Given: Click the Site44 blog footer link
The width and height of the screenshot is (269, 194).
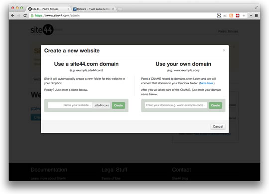Looking at the screenshot, I should (x=180, y=178).
